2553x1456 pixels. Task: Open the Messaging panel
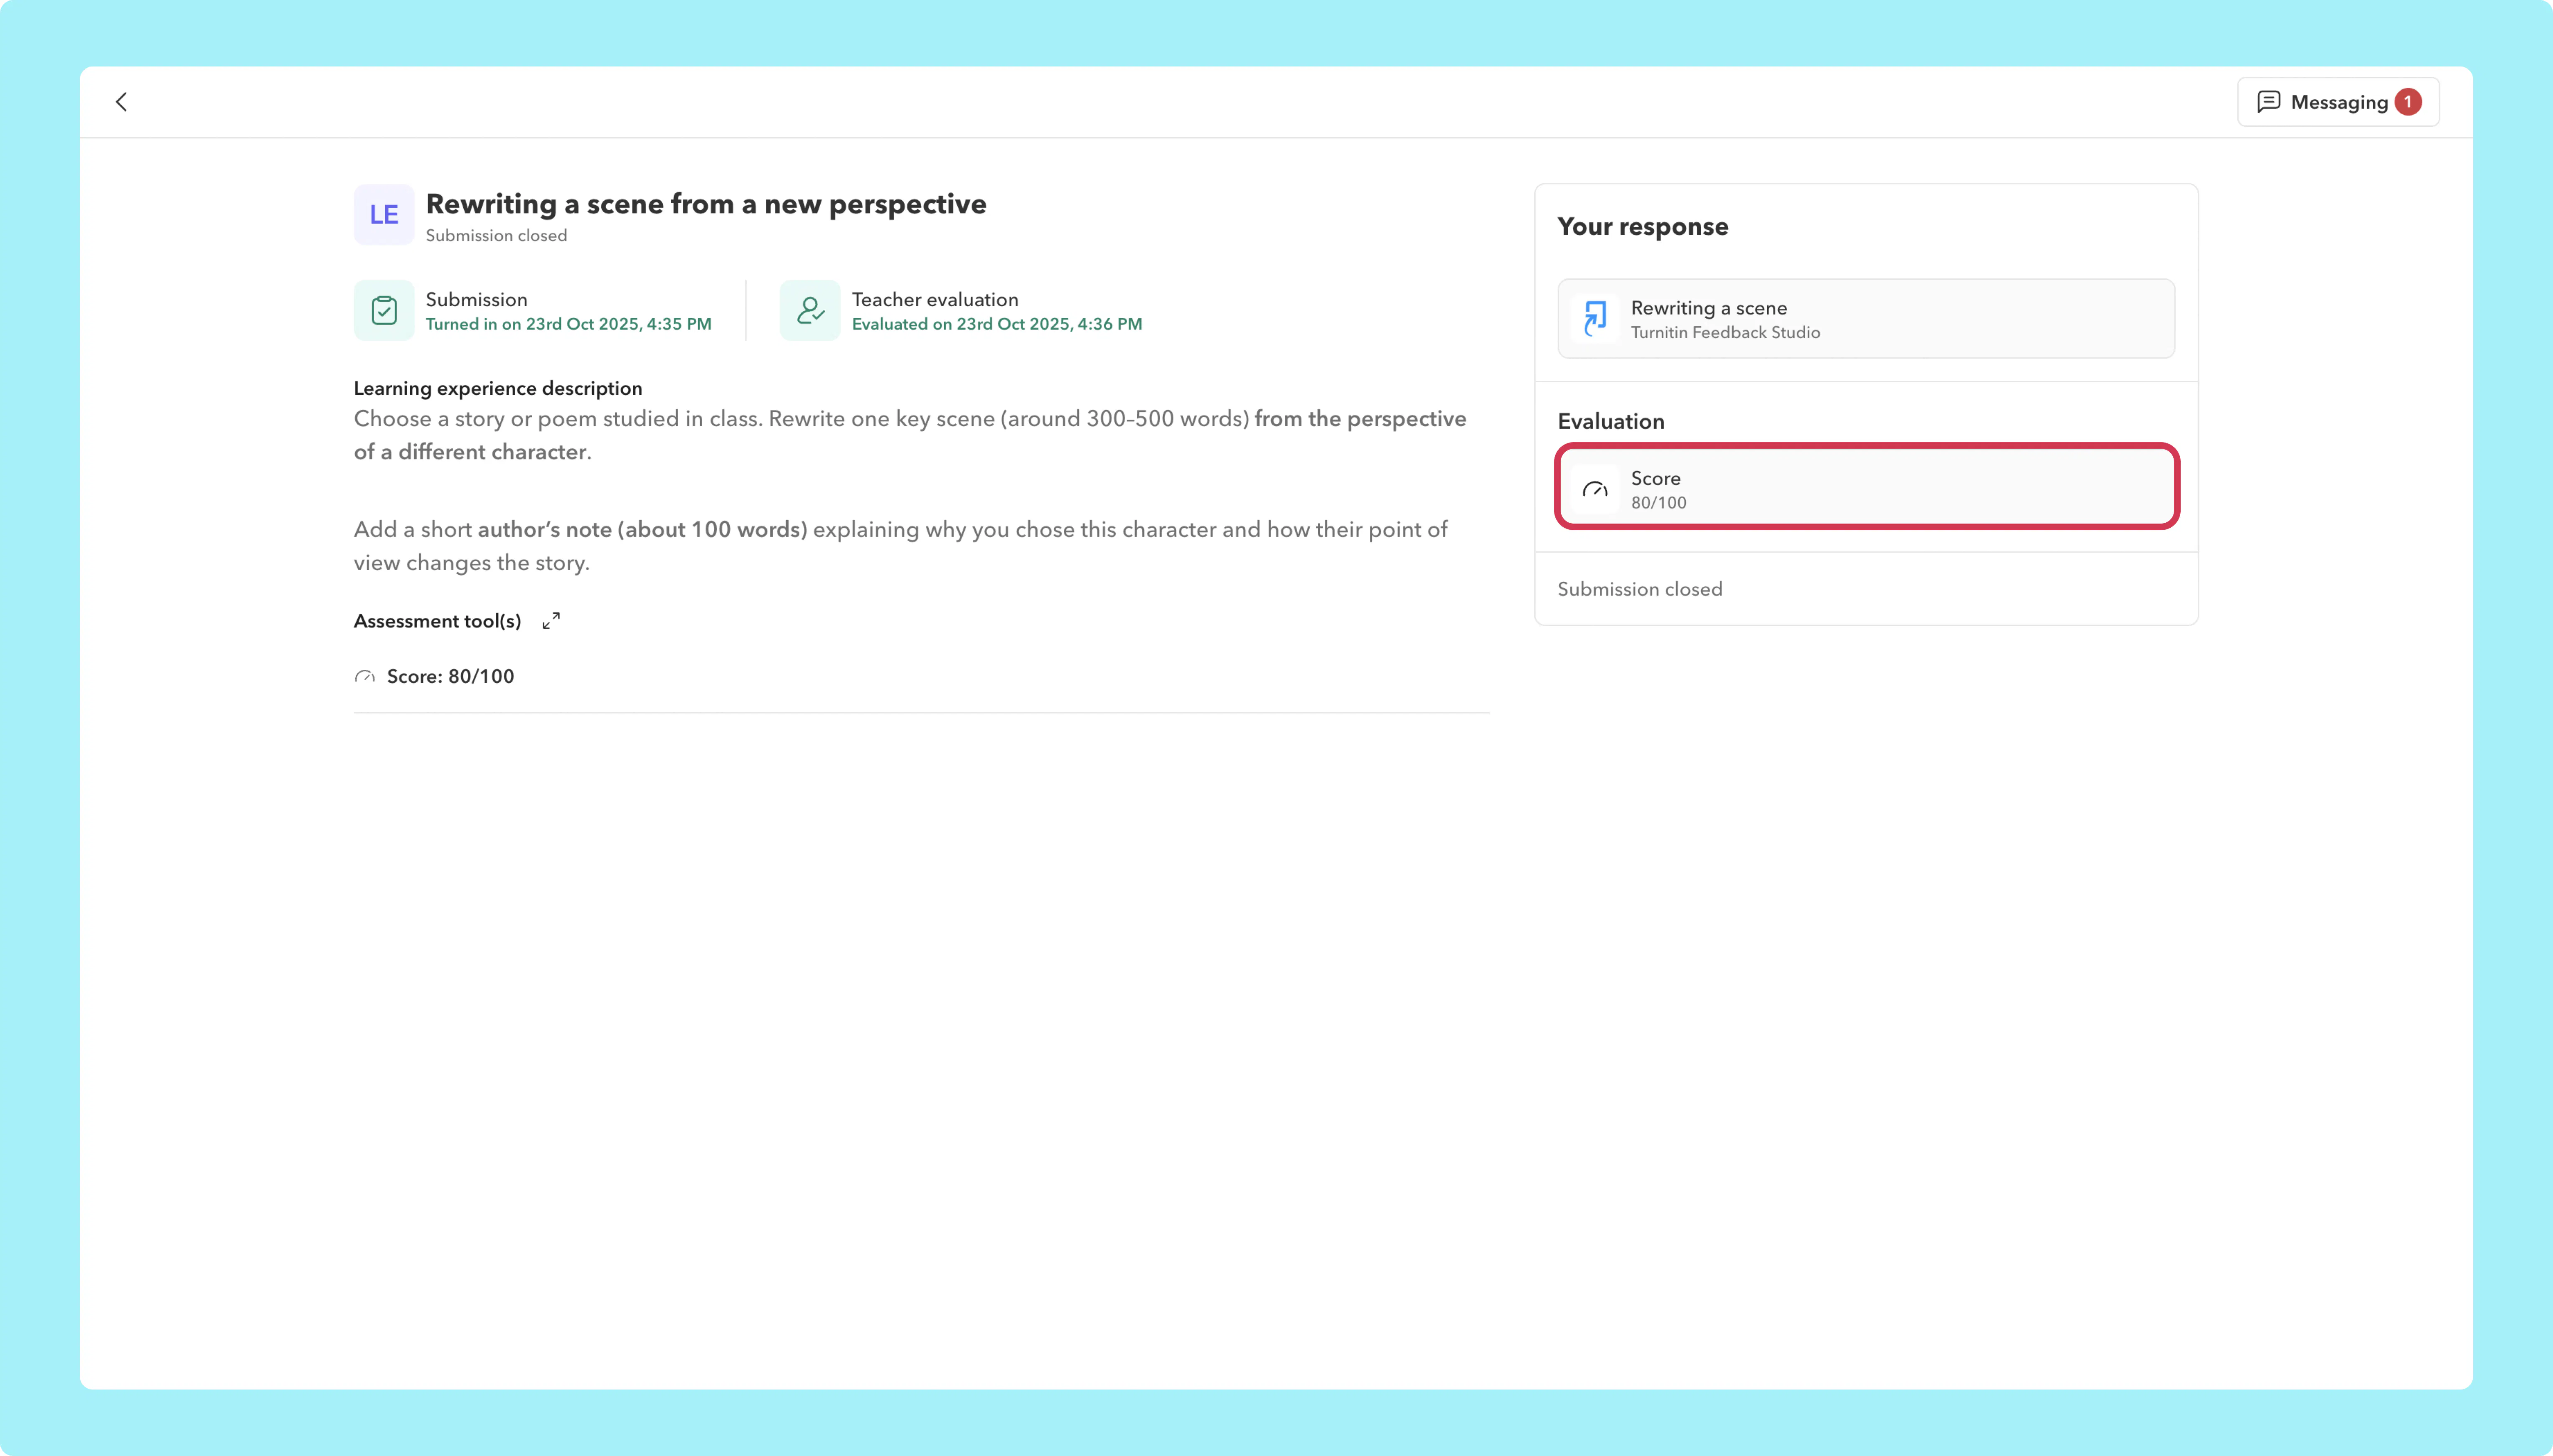(x=2338, y=102)
